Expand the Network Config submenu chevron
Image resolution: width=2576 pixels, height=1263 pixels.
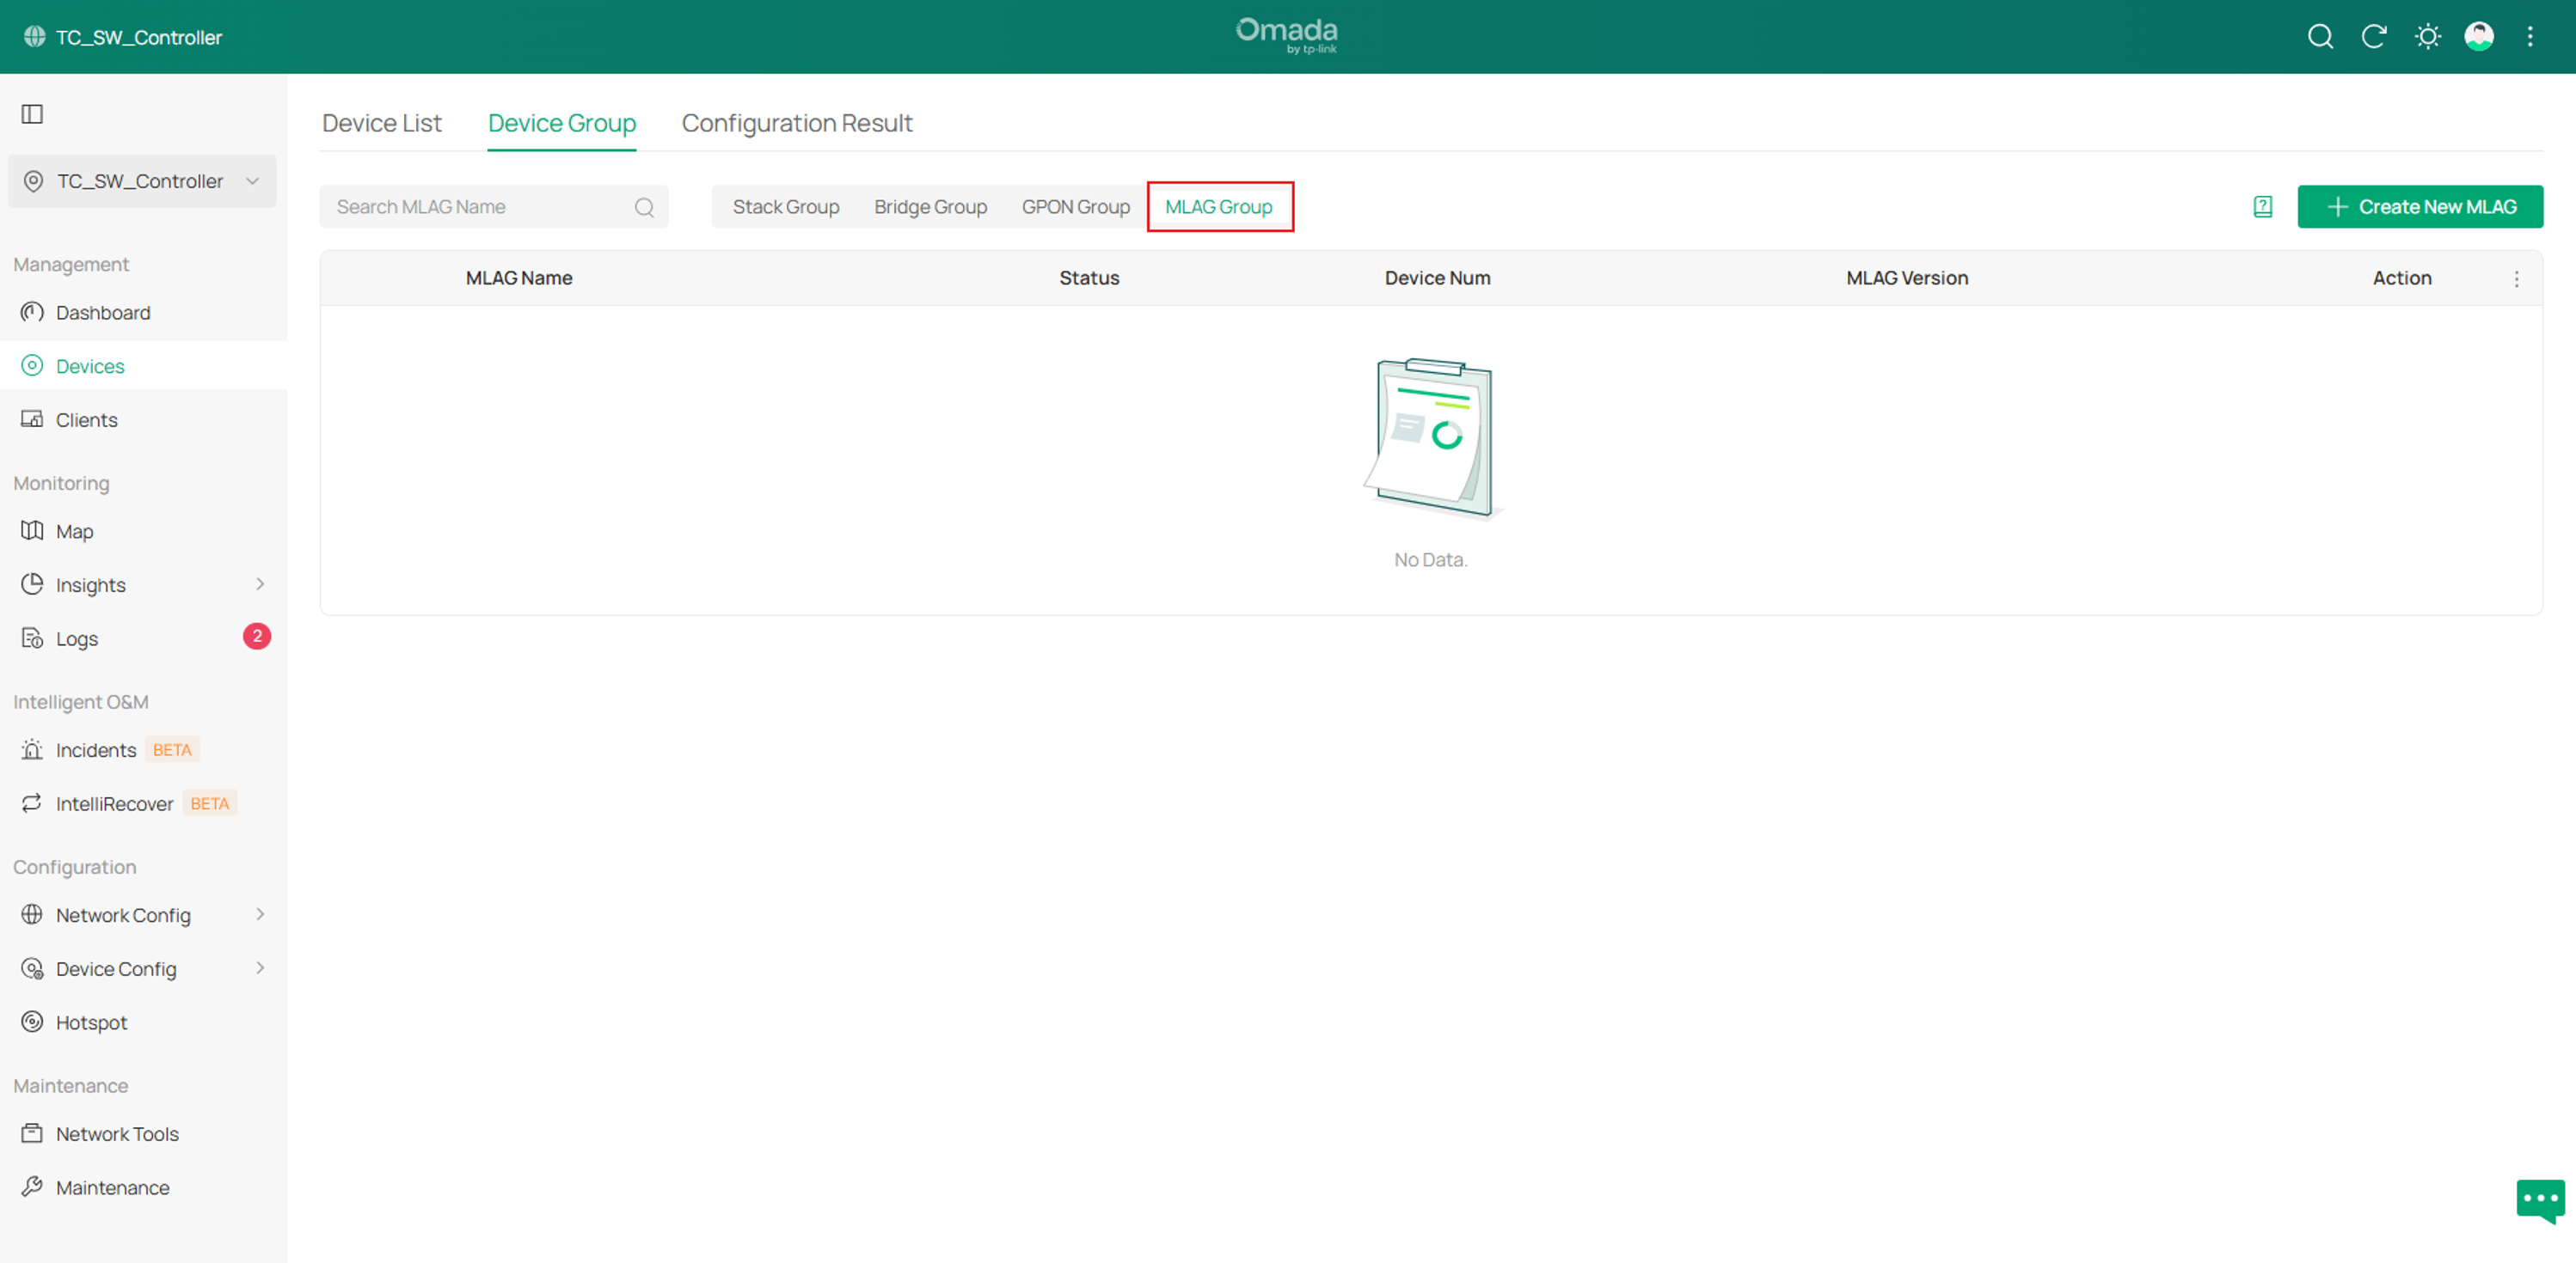click(260, 914)
